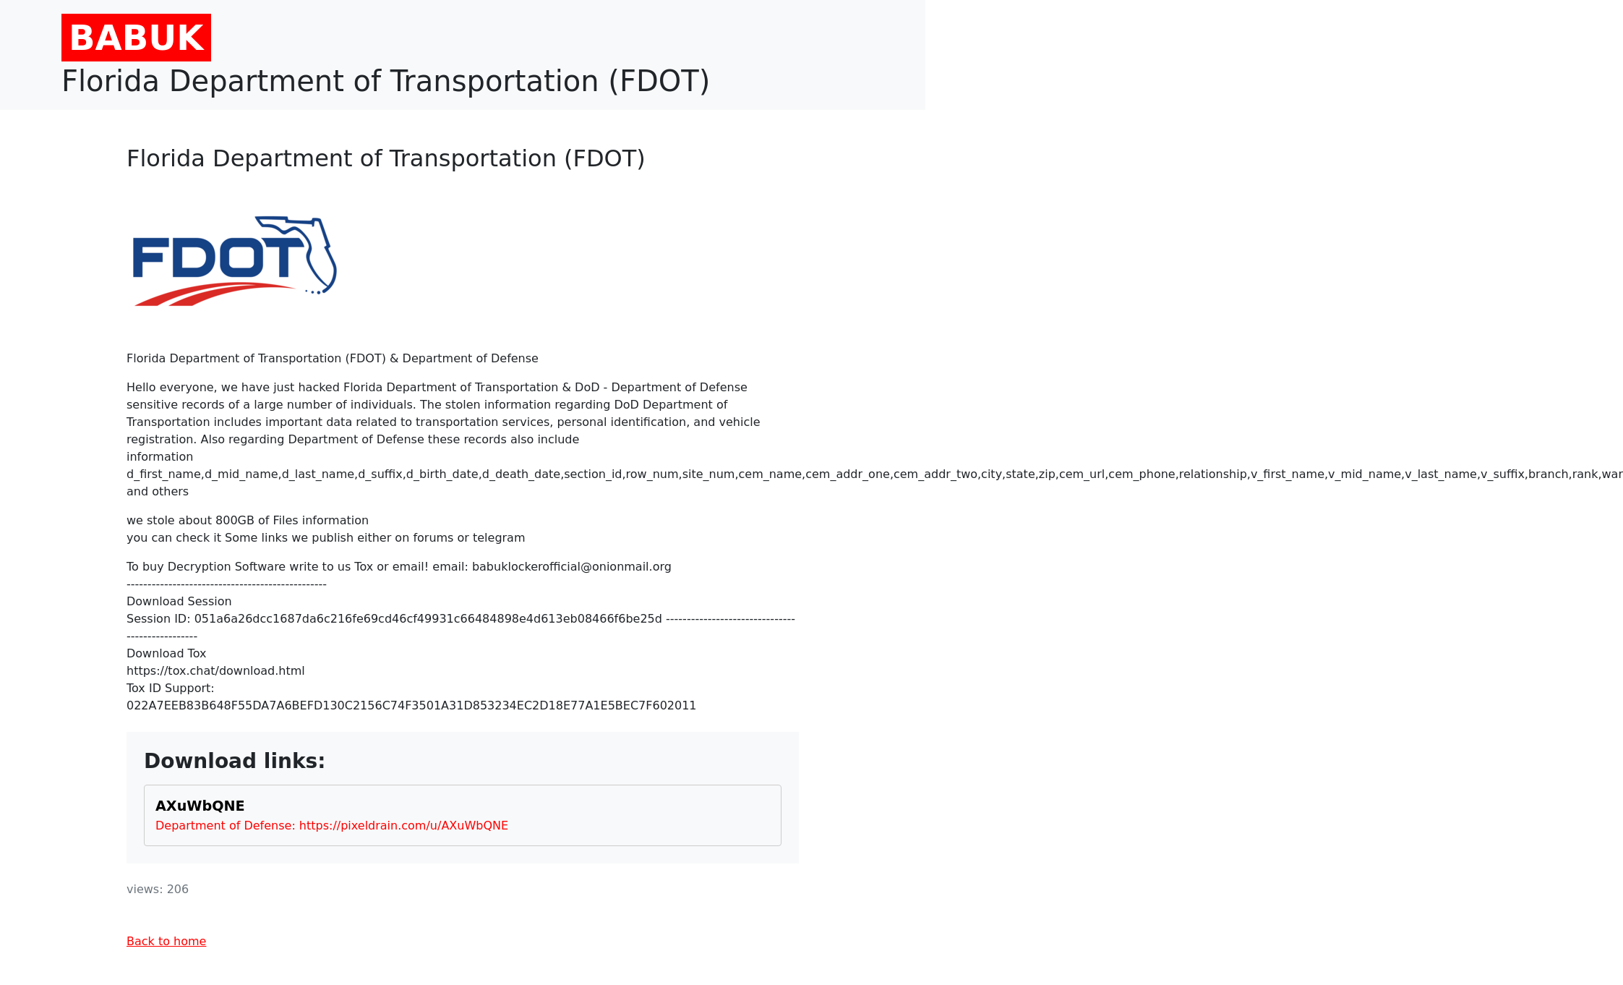
Task: Click the AXuWbQNE download entry title
Action: (200, 806)
